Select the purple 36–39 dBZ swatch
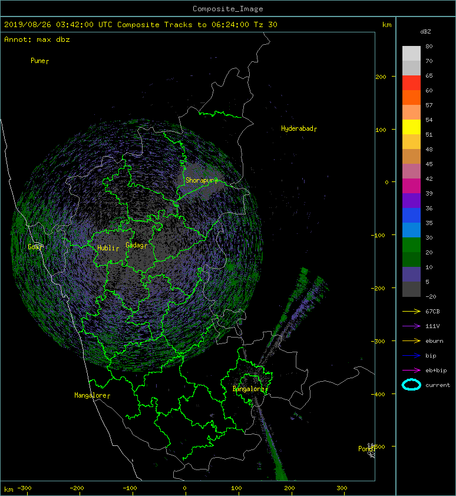The height and width of the screenshot is (496, 456). click(411, 200)
